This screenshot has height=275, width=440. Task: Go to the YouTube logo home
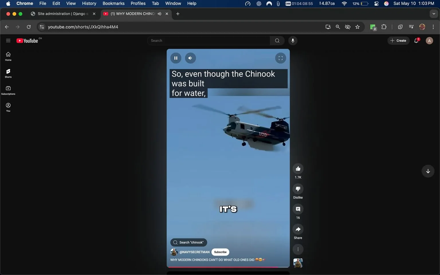pyautogui.click(x=27, y=41)
